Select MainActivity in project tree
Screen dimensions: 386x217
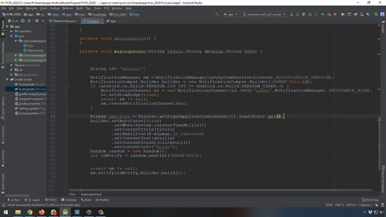(34, 51)
